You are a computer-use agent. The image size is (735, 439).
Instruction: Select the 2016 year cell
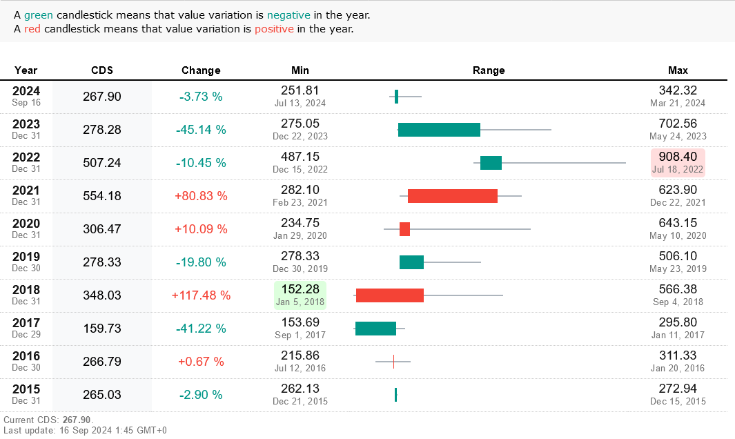click(26, 362)
